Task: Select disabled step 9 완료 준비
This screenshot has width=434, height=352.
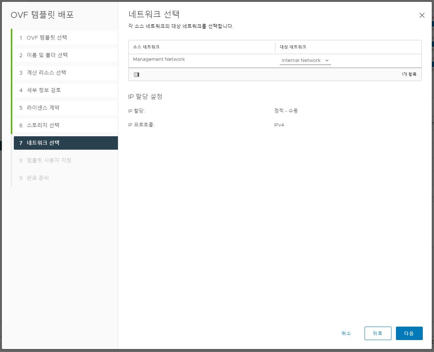Action: tap(66, 178)
